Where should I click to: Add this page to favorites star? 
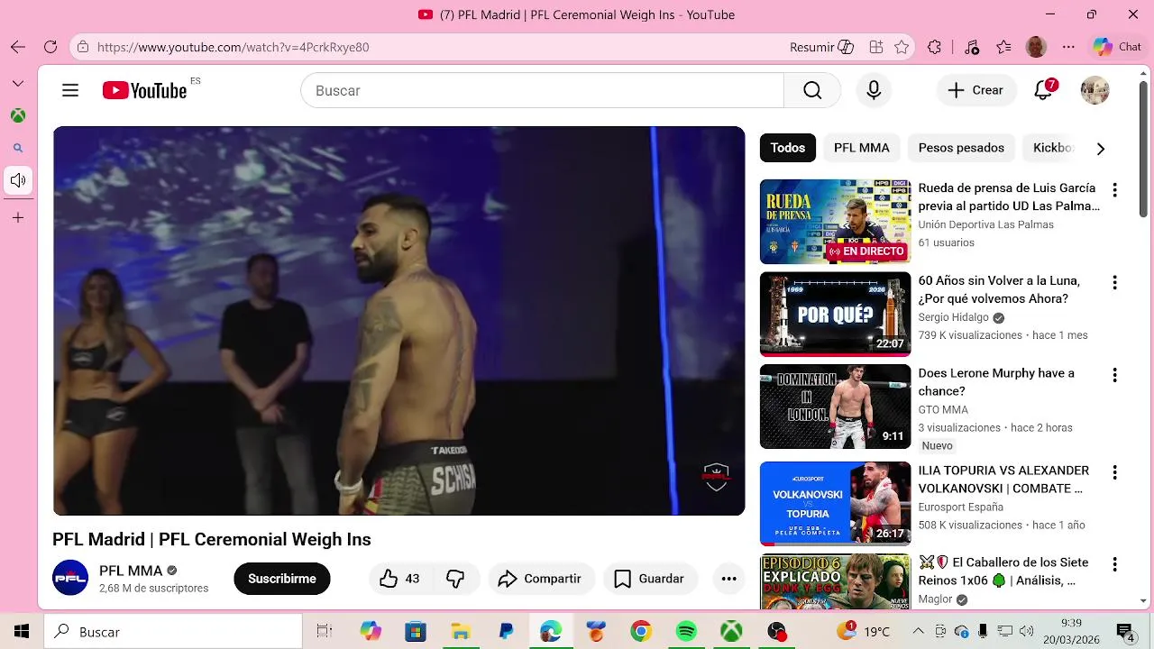coord(902,47)
